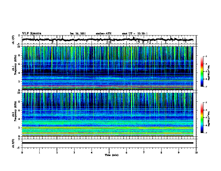Click the ch.2 colorbar log(PSD) label
The height and width of the screenshot is (171, 221).
[209, 119]
